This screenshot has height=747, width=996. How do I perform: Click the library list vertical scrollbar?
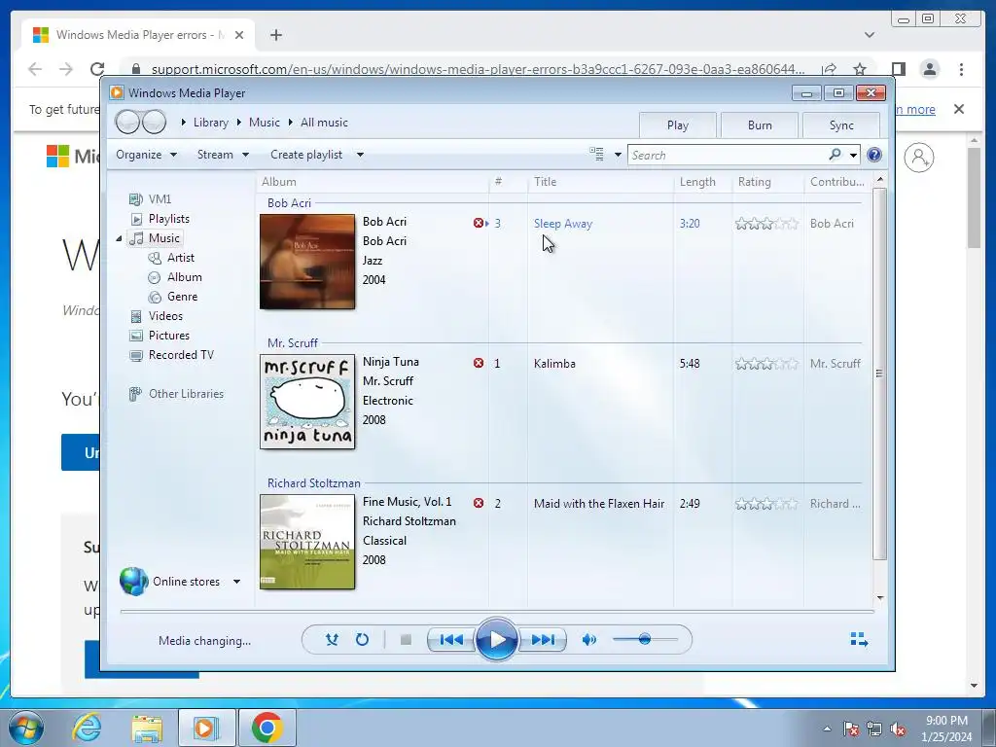click(879, 373)
